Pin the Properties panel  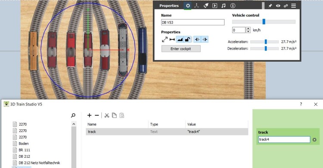click(x=270, y=6)
